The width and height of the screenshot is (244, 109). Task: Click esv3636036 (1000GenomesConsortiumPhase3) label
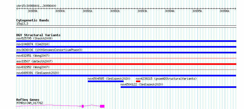pyautogui.click(x=49, y=50)
